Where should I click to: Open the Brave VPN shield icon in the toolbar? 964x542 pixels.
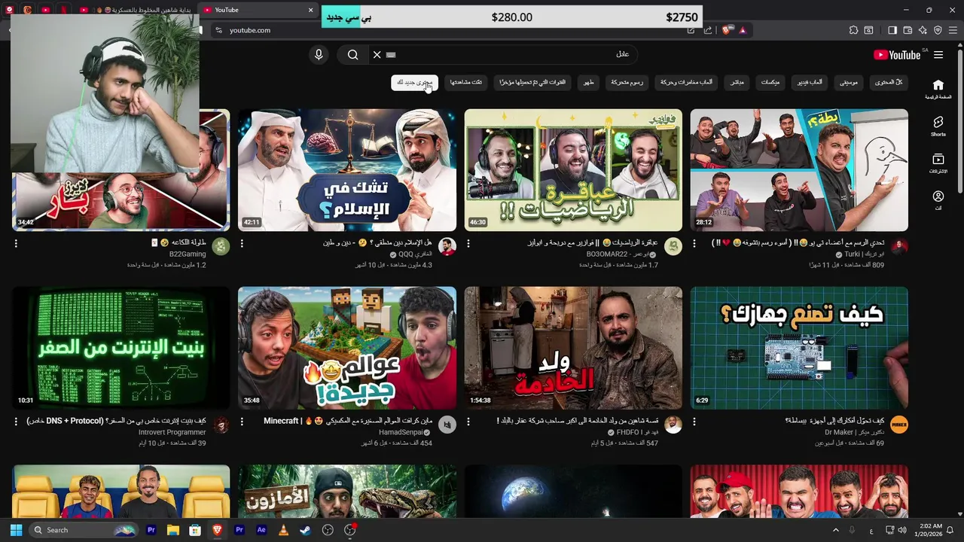point(938,30)
